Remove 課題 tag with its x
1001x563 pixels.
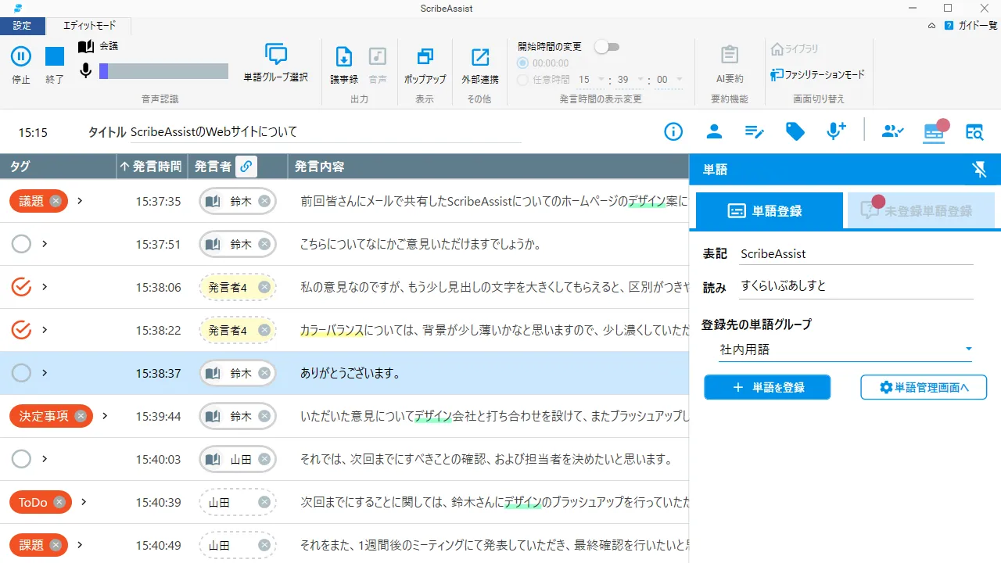(56, 545)
